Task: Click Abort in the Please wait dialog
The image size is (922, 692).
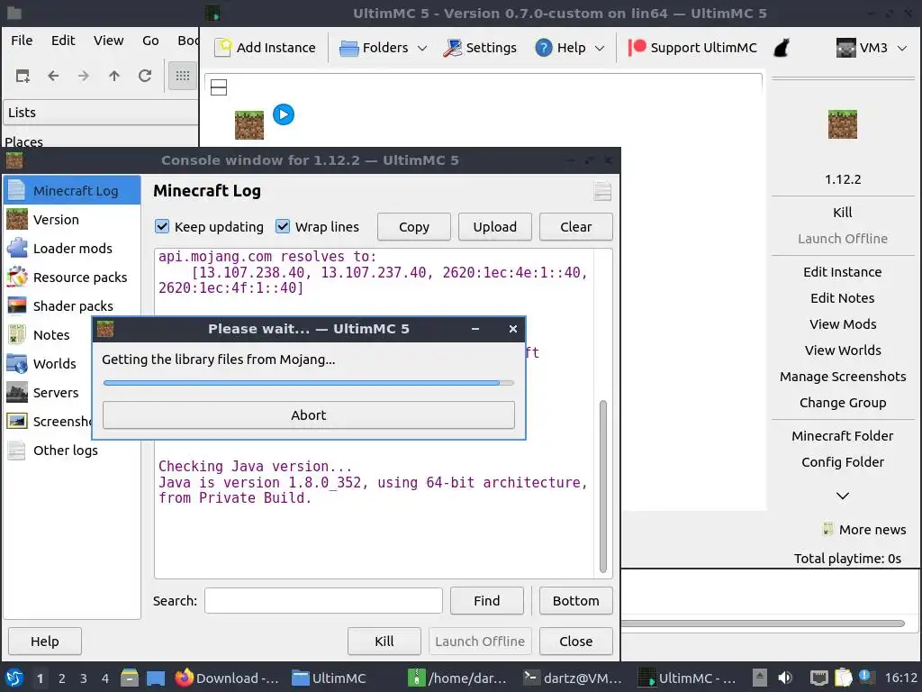Action: pos(309,415)
